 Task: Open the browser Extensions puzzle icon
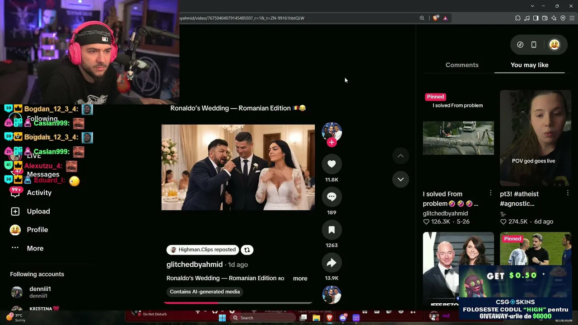517,18
